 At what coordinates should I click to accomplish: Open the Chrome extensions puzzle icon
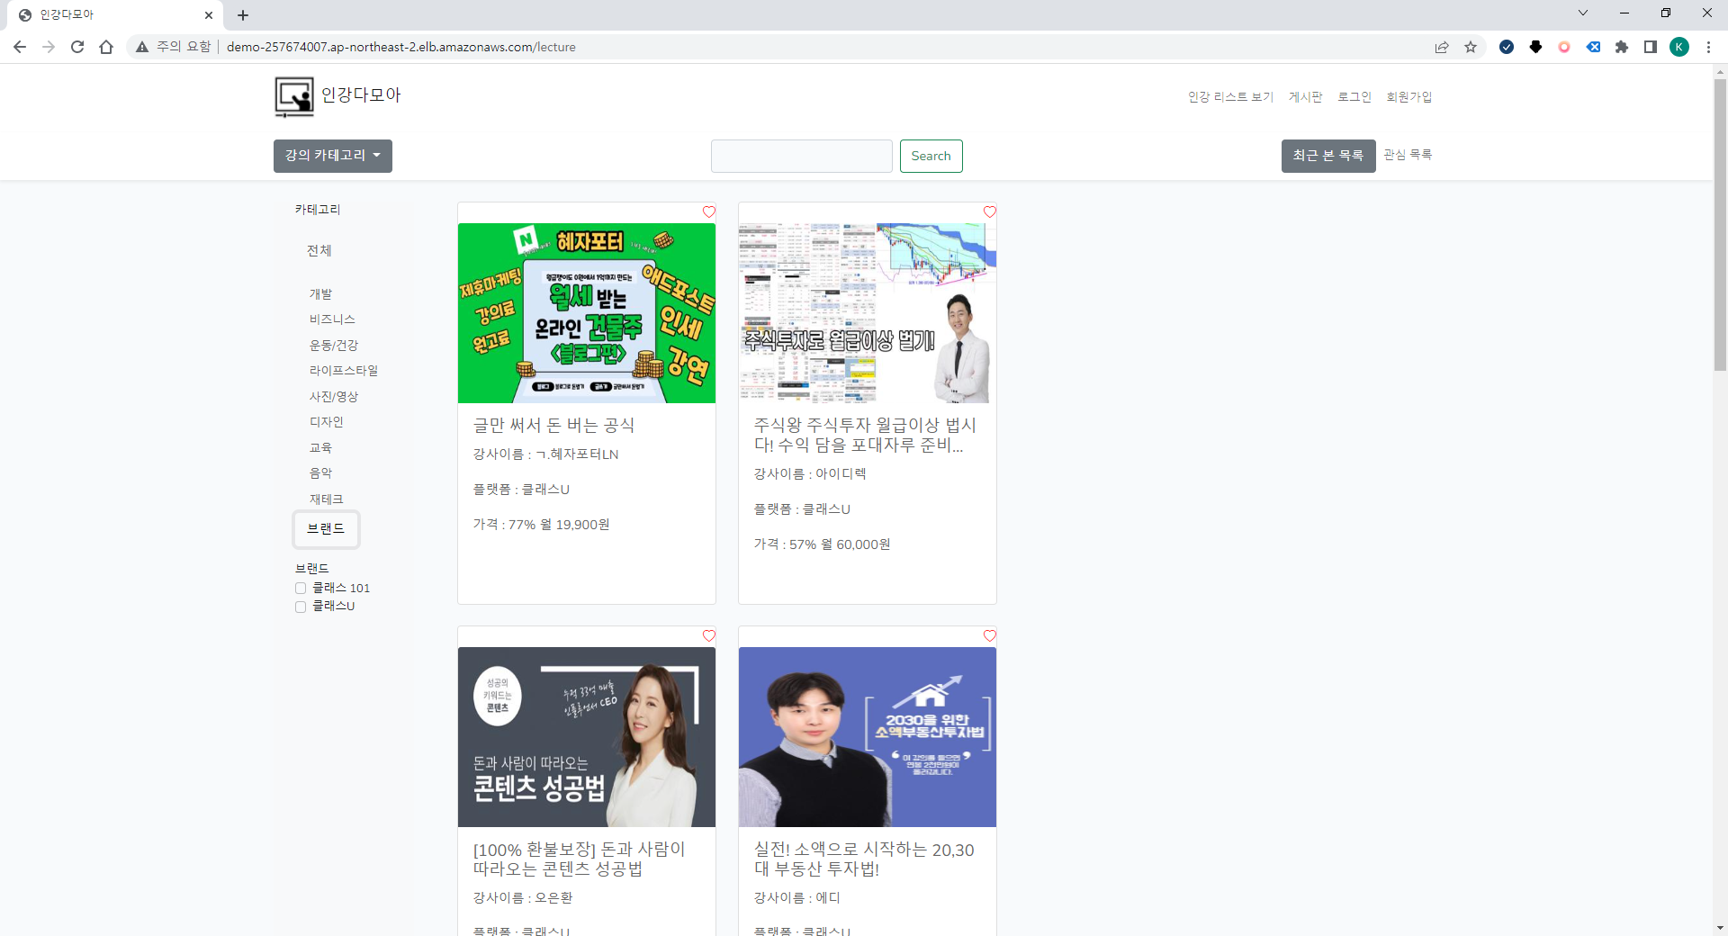1622,47
